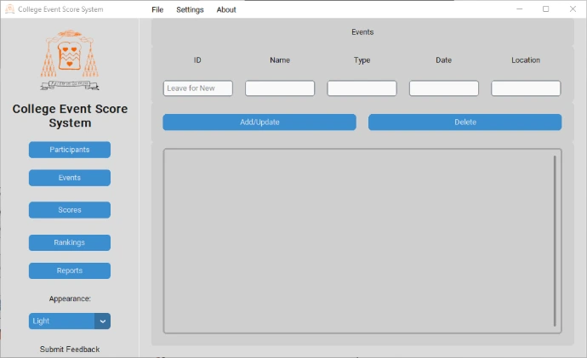Open the About menu
The height and width of the screenshot is (358, 587).
[x=226, y=9]
